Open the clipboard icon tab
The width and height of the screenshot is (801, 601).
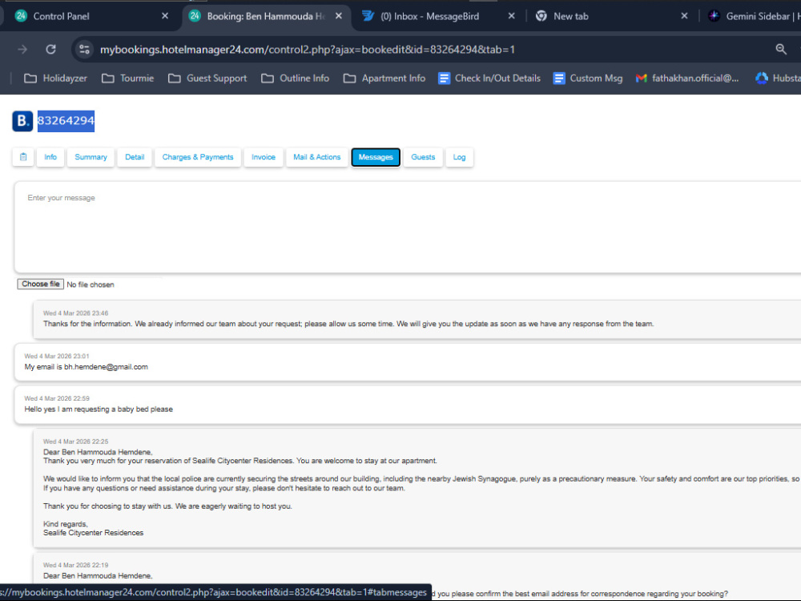(x=23, y=157)
